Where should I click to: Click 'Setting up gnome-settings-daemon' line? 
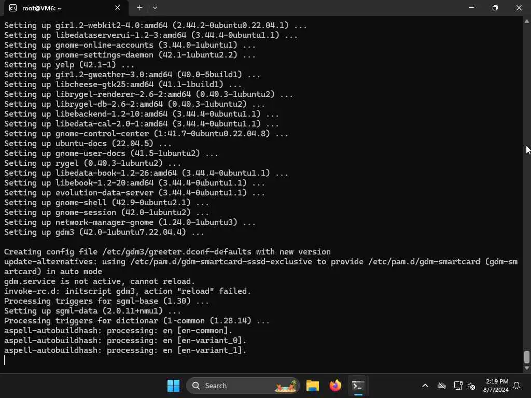pos(130,55)
